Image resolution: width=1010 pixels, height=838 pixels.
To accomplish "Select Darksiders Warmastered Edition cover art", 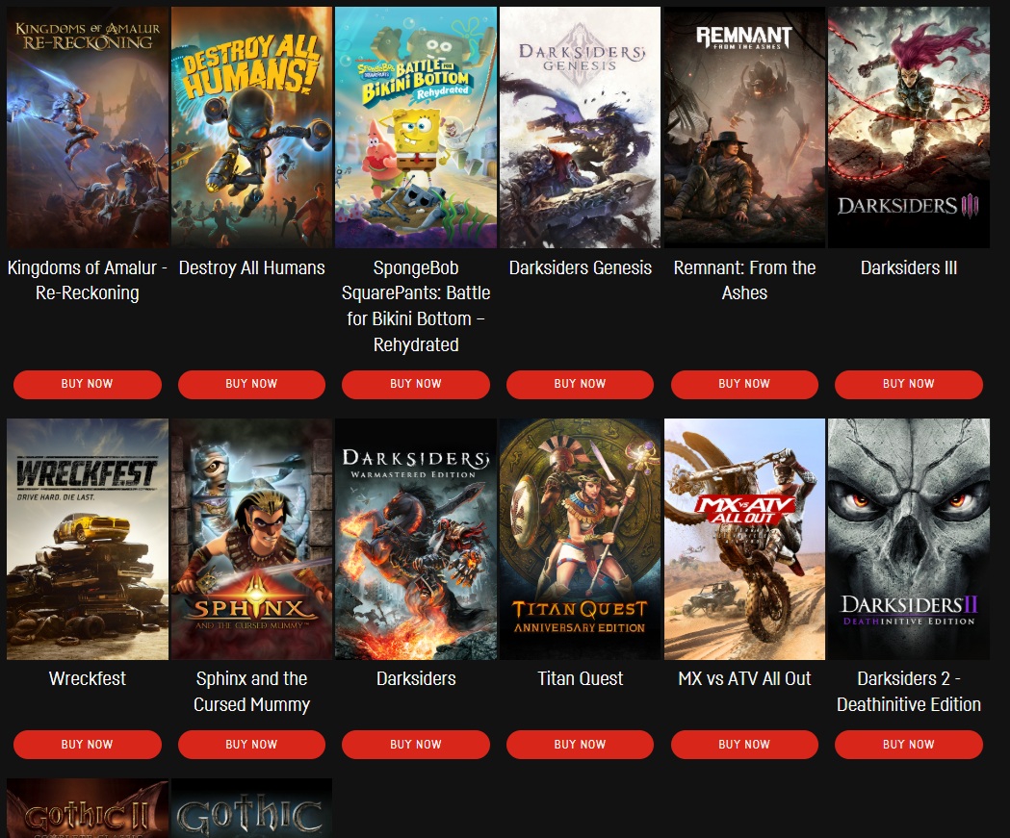I will (416, 540).
